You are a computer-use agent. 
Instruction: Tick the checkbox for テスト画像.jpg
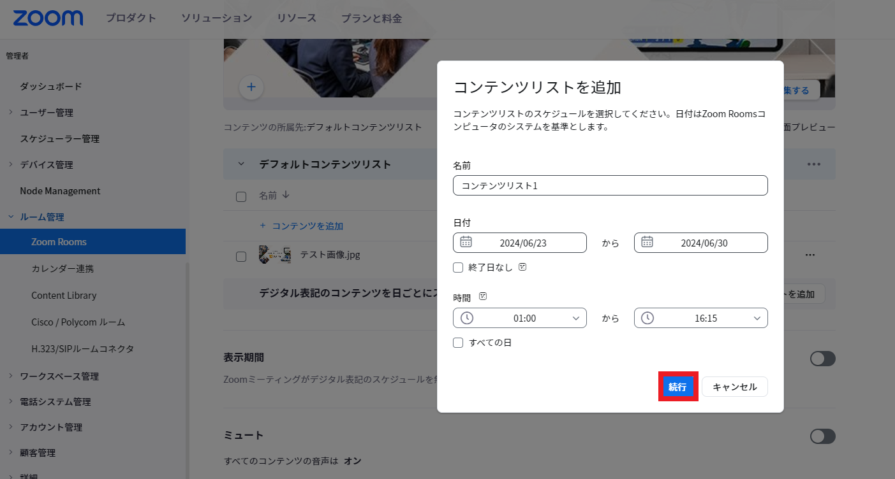pyautogui.click(x=241, y=256)
